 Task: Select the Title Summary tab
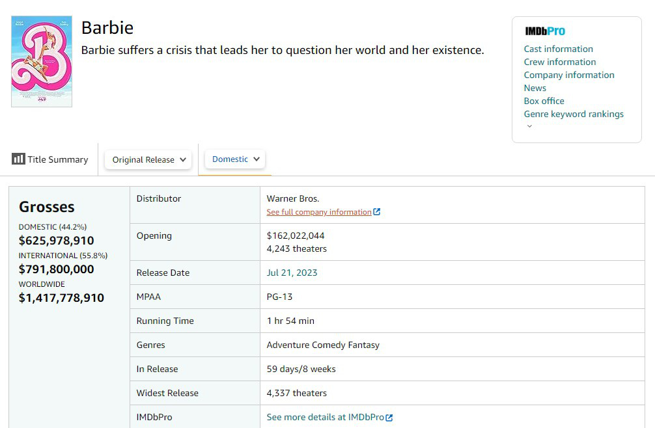50,159
